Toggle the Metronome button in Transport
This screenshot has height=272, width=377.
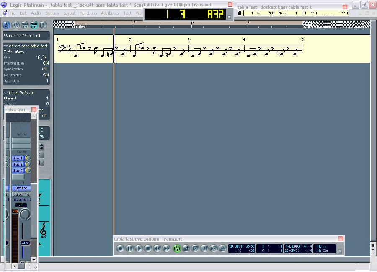[222, 249]
